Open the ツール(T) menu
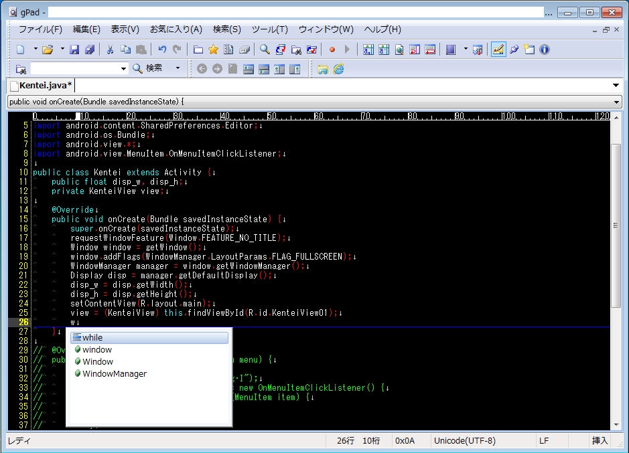 tap(269, 29)
